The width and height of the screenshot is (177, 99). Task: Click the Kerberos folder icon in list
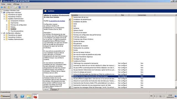[72, 28]
